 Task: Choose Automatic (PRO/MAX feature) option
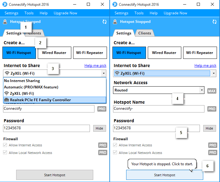[55, 87]
